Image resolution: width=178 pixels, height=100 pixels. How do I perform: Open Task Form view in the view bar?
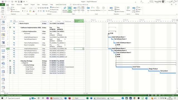coord(3,73)
